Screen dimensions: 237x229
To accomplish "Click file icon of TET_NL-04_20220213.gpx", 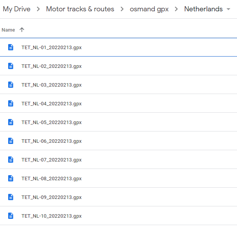I will [x=11, y=103].
